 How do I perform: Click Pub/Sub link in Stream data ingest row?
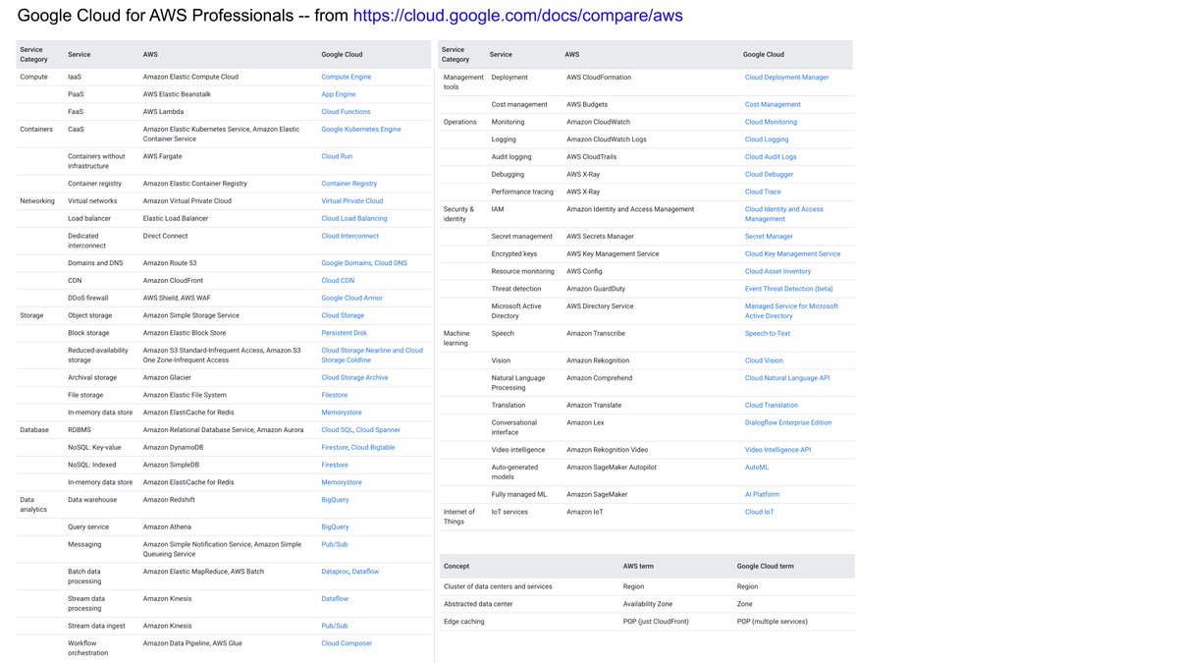pos(334,627)
